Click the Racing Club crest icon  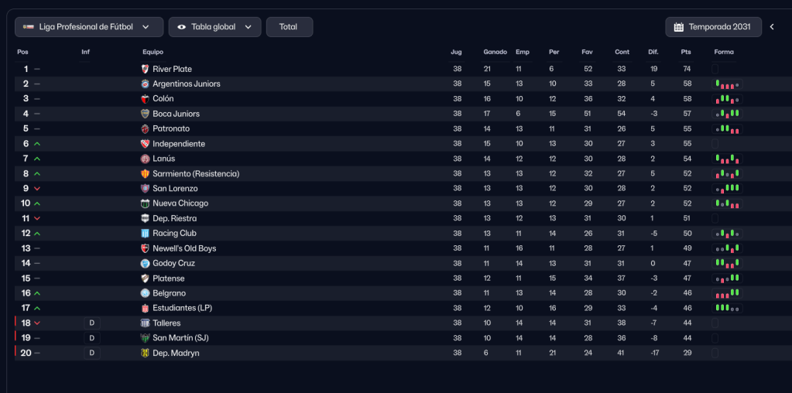[145, 233]
